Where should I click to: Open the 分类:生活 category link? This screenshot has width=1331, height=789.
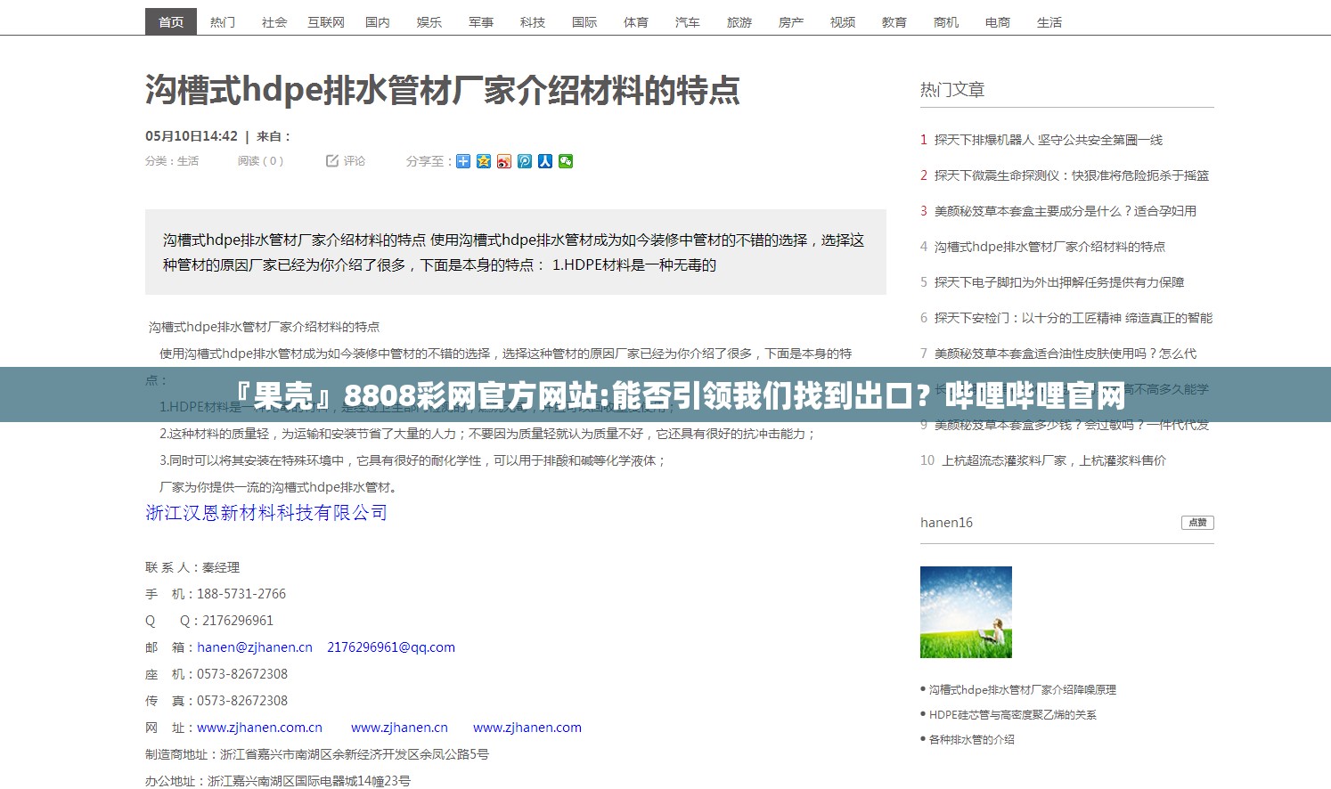click(172, 161)
